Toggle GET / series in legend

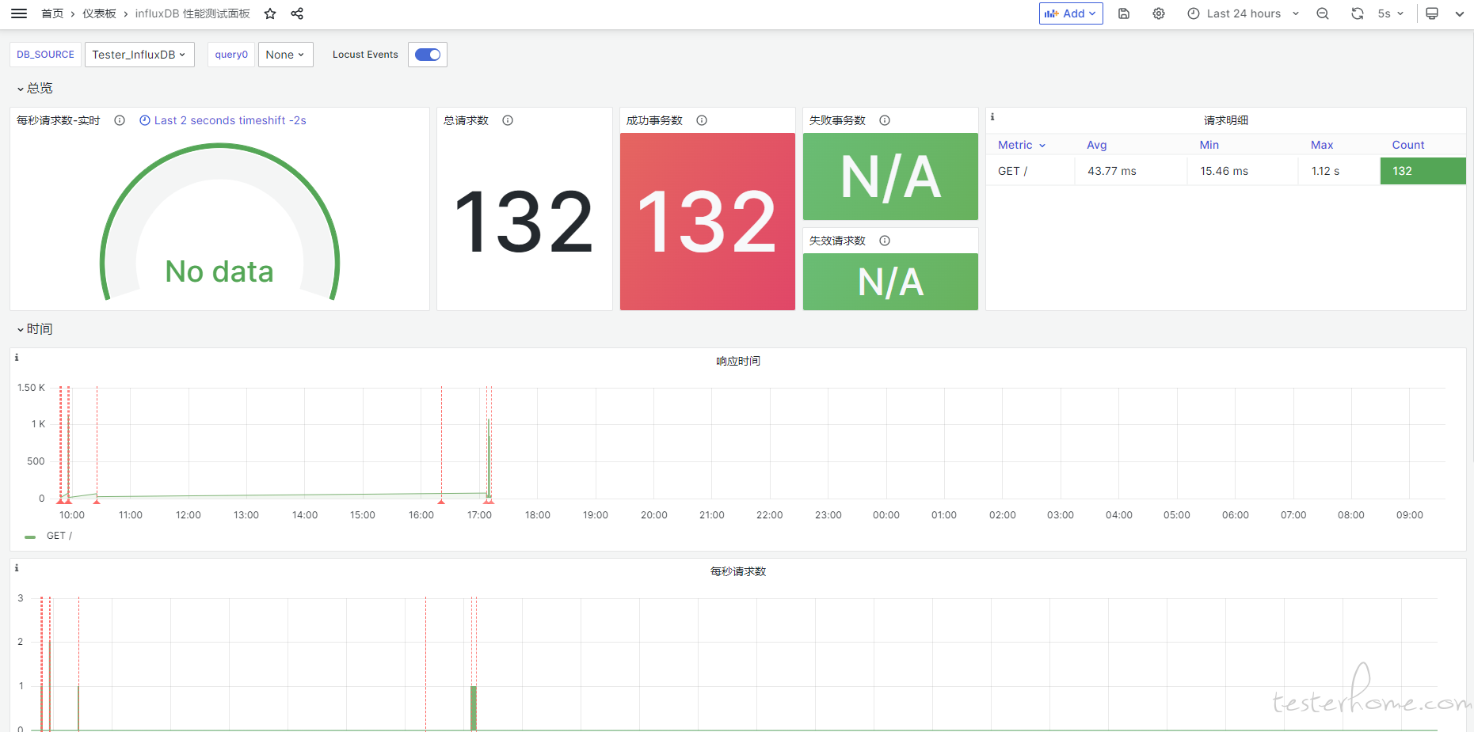(59, 536)
